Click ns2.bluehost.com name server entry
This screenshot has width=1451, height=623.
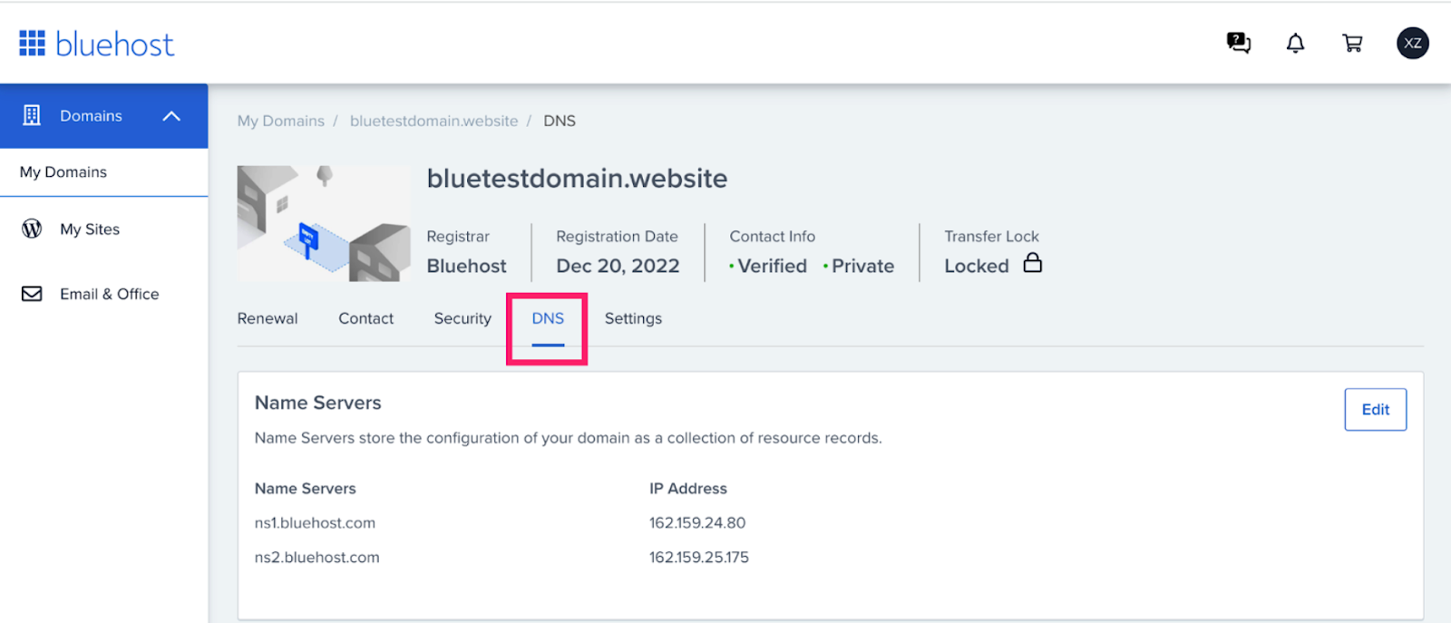coord(317,557)
